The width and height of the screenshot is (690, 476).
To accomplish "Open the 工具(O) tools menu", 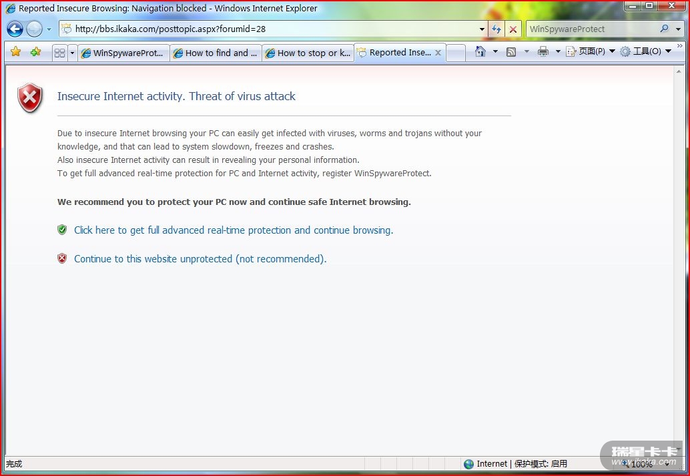I will [x=645, y=51].
